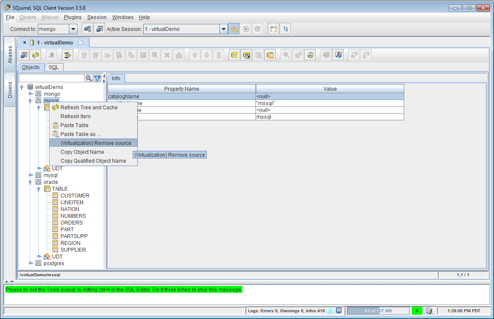The image size is (494, 319).
Task: Click the magnifying glass find icon in toolbar
Action: [286, 55]
